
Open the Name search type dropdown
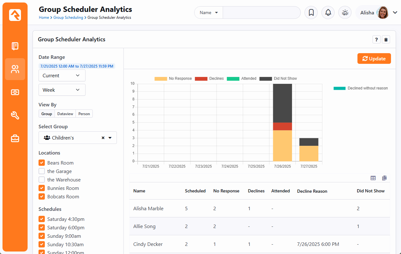[x=209, y=13]
